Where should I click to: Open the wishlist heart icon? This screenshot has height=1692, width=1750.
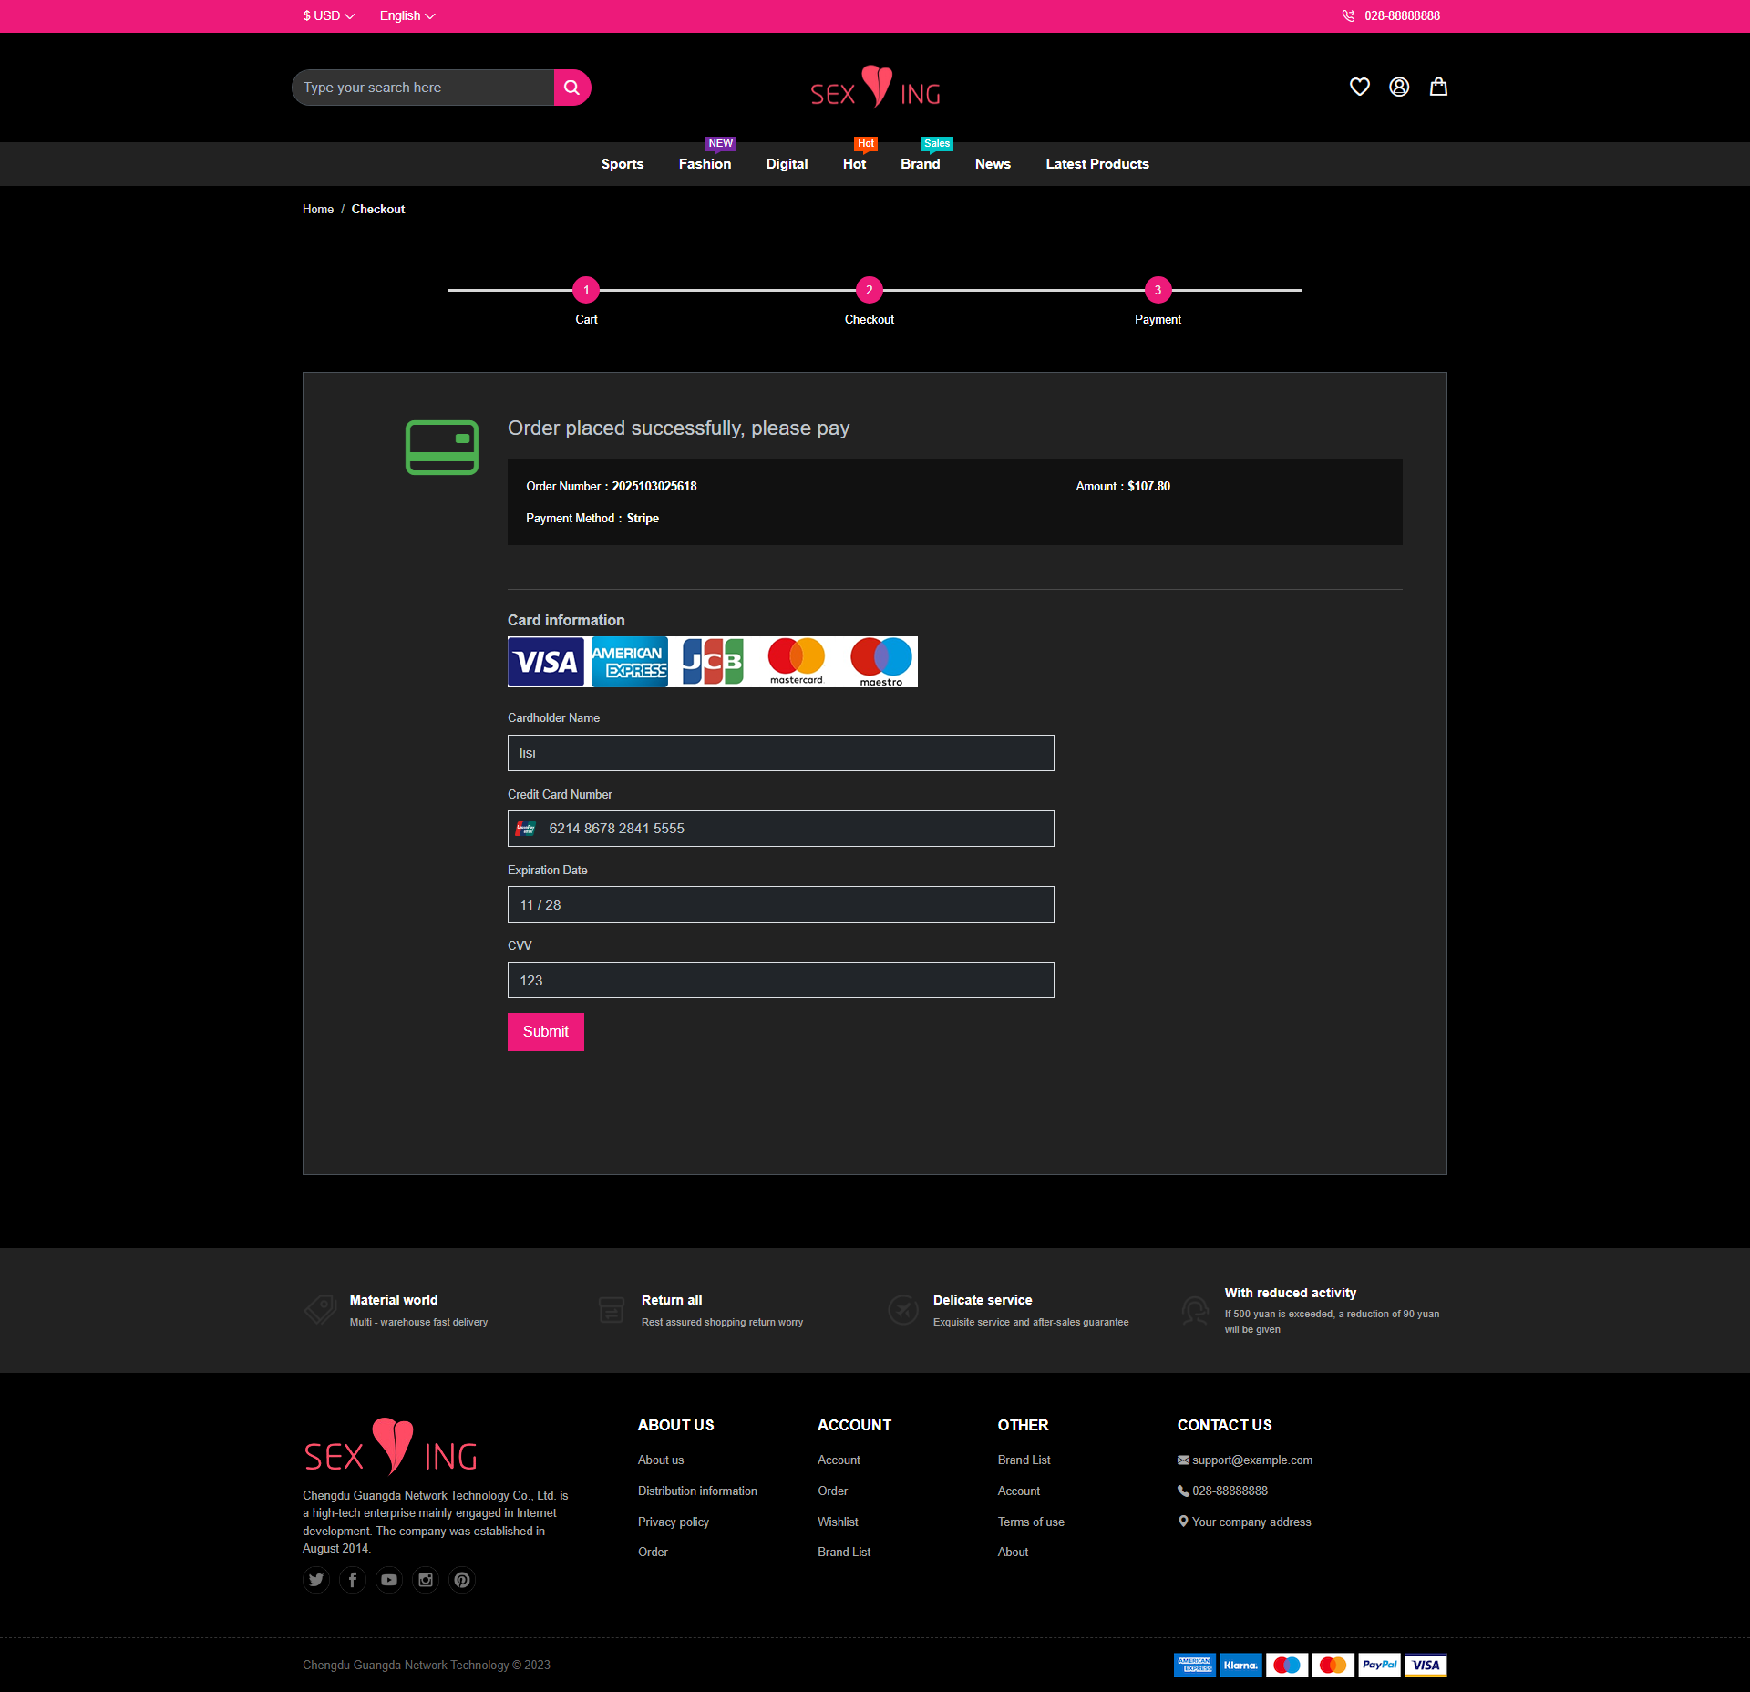pos(1359,87)
